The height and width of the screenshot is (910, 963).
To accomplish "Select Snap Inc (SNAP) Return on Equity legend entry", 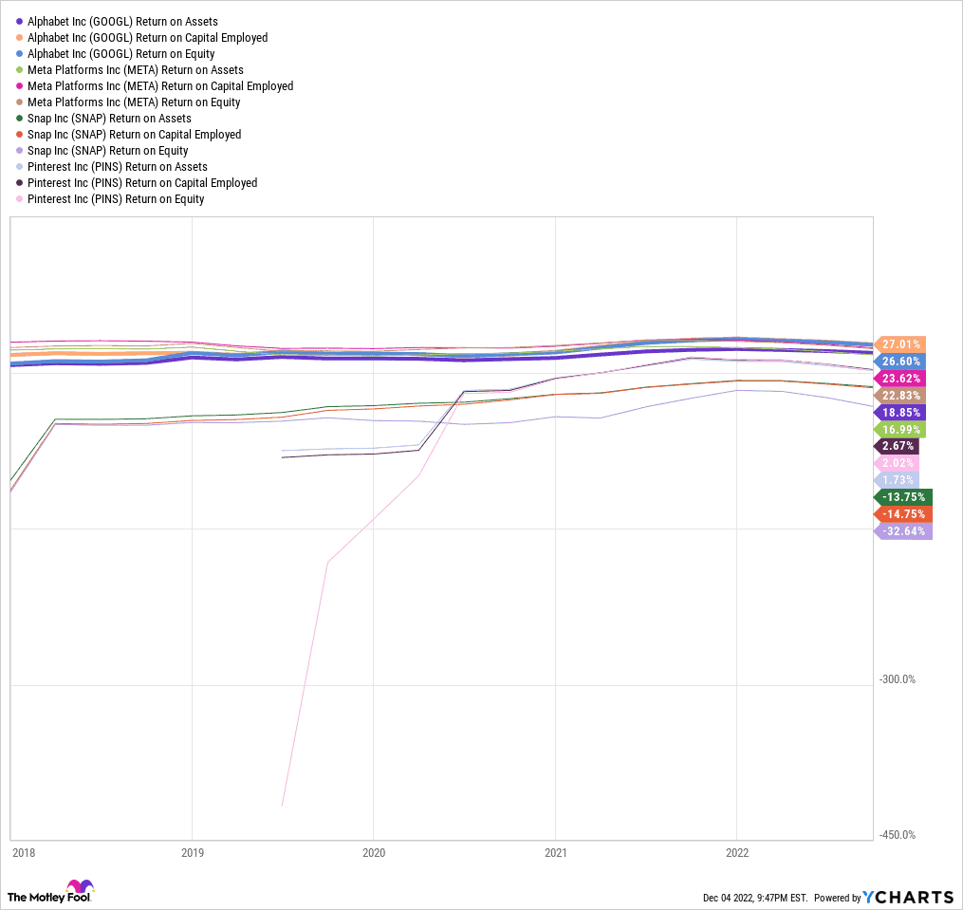I will pos(107,151).
